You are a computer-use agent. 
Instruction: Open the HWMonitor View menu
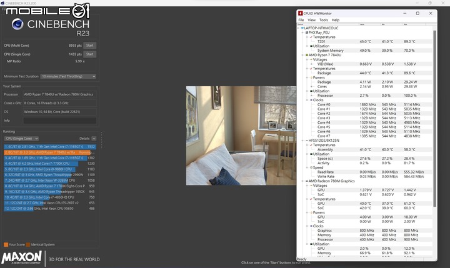[x=311, y=20]
